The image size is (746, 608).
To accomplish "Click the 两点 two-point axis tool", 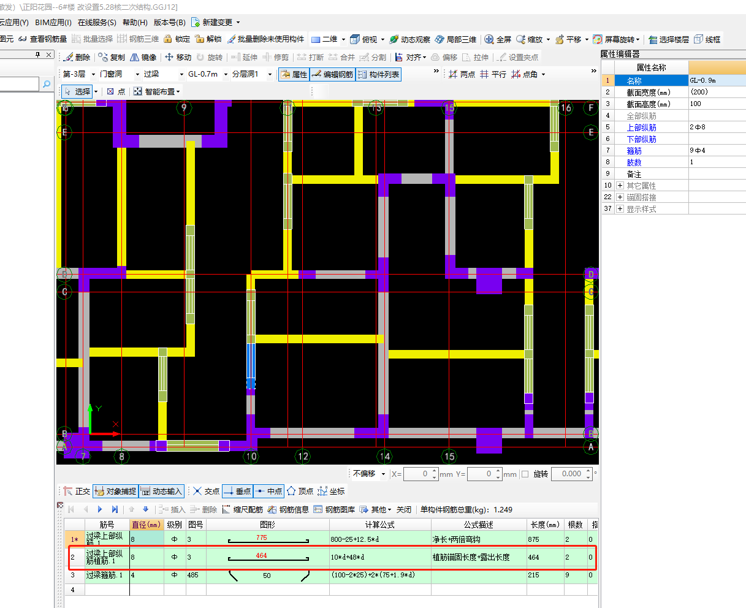I will pyautogui.click(x=462, y=74).
